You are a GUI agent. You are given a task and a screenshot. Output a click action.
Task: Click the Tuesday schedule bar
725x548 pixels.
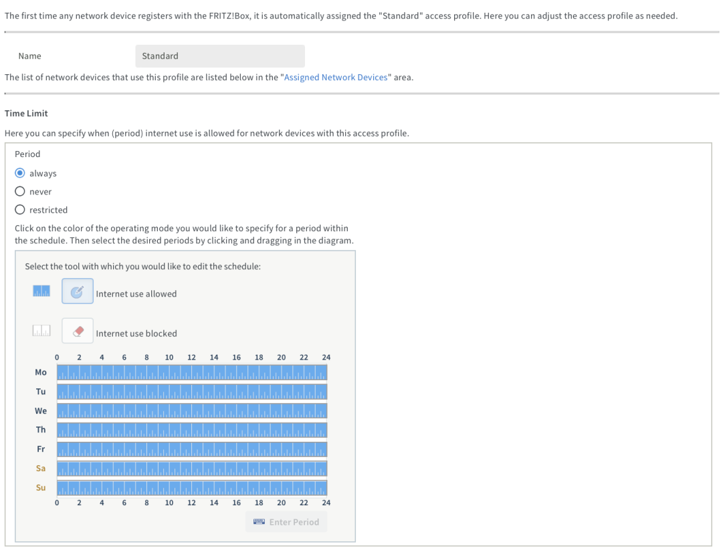coord(192,392)
